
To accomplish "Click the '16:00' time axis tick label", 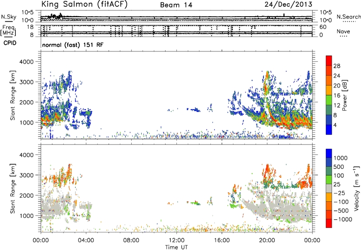I will pyautogui.click(x=222, y=241).
